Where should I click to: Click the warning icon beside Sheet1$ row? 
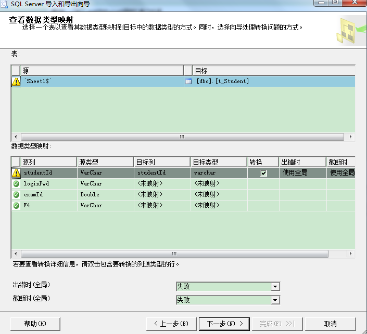tap(16, 82)
